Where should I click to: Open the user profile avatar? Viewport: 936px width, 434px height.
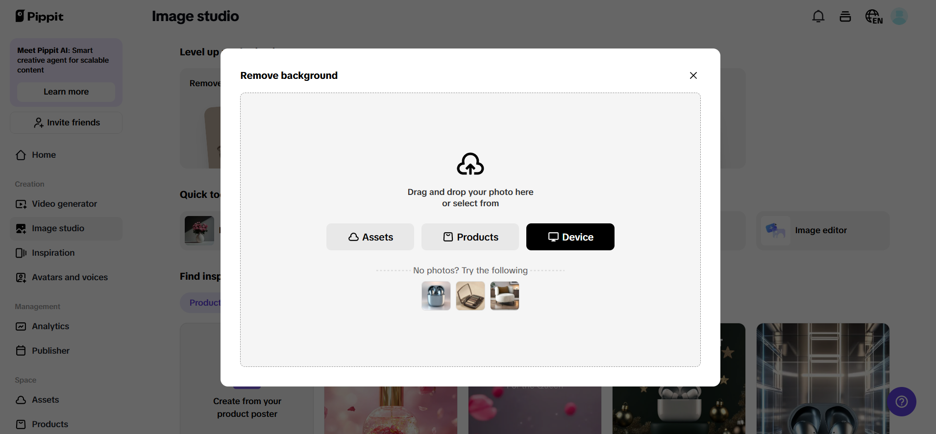tap(899, 17)
